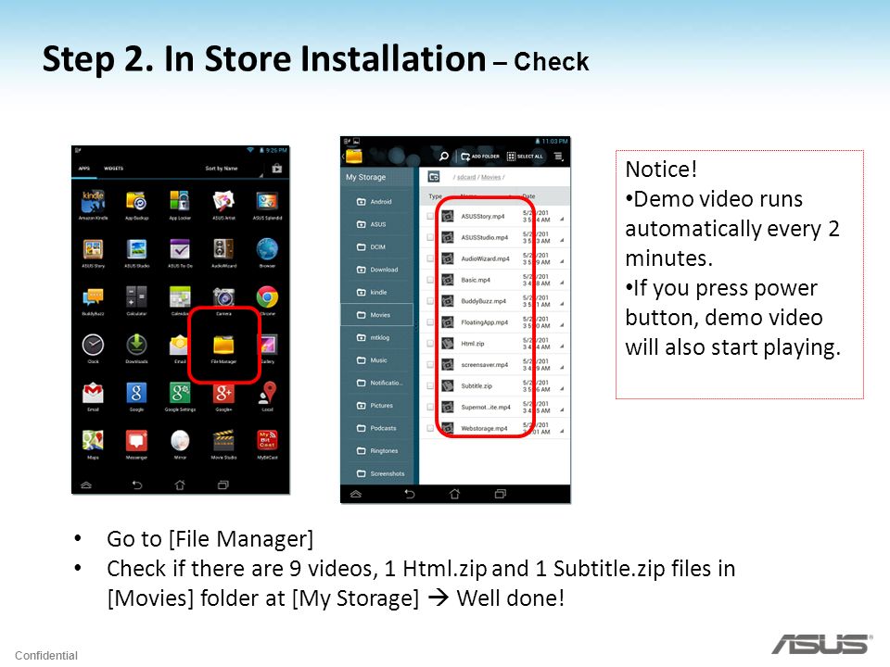Image resolution: width=890 pixels, height=667 pixels.
Task: Launch AudioWizard from the app drawer
Action: pos(223,249)
